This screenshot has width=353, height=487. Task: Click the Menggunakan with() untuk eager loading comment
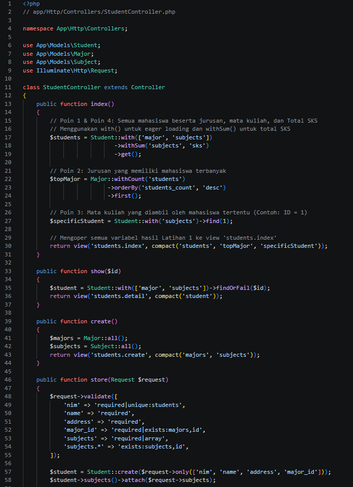tap(170, 129)
